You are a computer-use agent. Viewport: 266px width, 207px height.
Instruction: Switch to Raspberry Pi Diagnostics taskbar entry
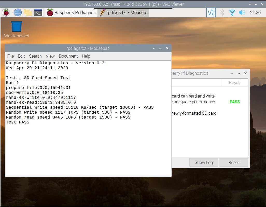[x=71, y=12]
